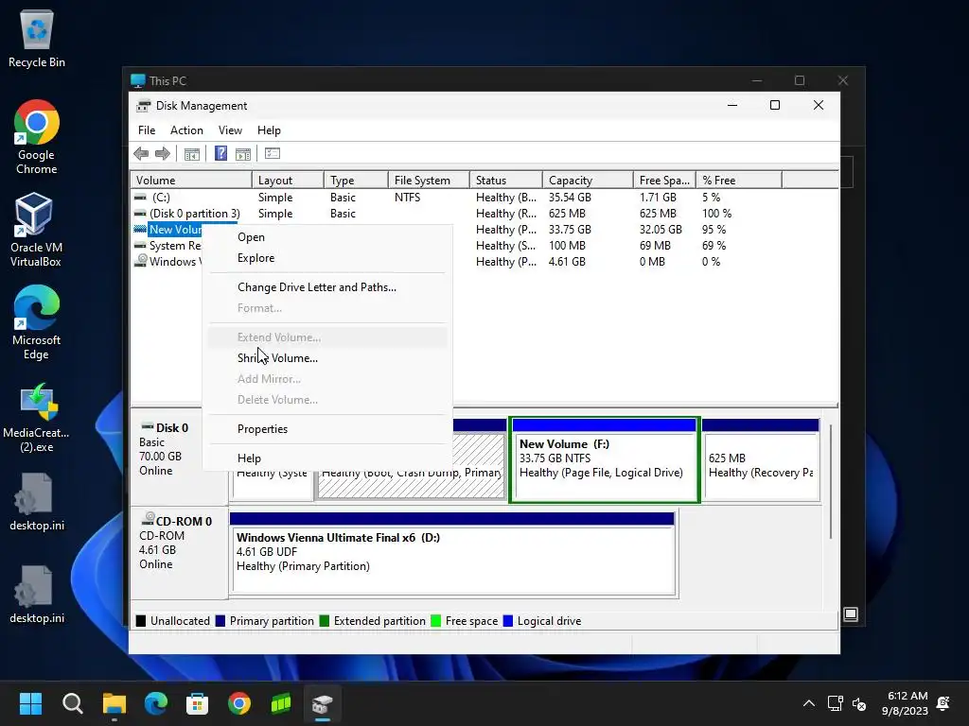Screen dimensions: 969x726
Task: Sort by the Type column header
Action: pos(356,181)
